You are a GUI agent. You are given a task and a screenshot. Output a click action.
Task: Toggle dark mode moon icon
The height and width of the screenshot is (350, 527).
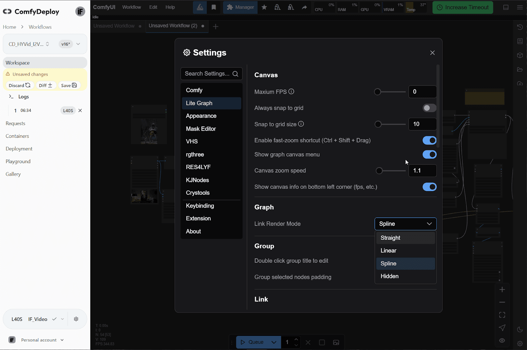pos(520,330)
